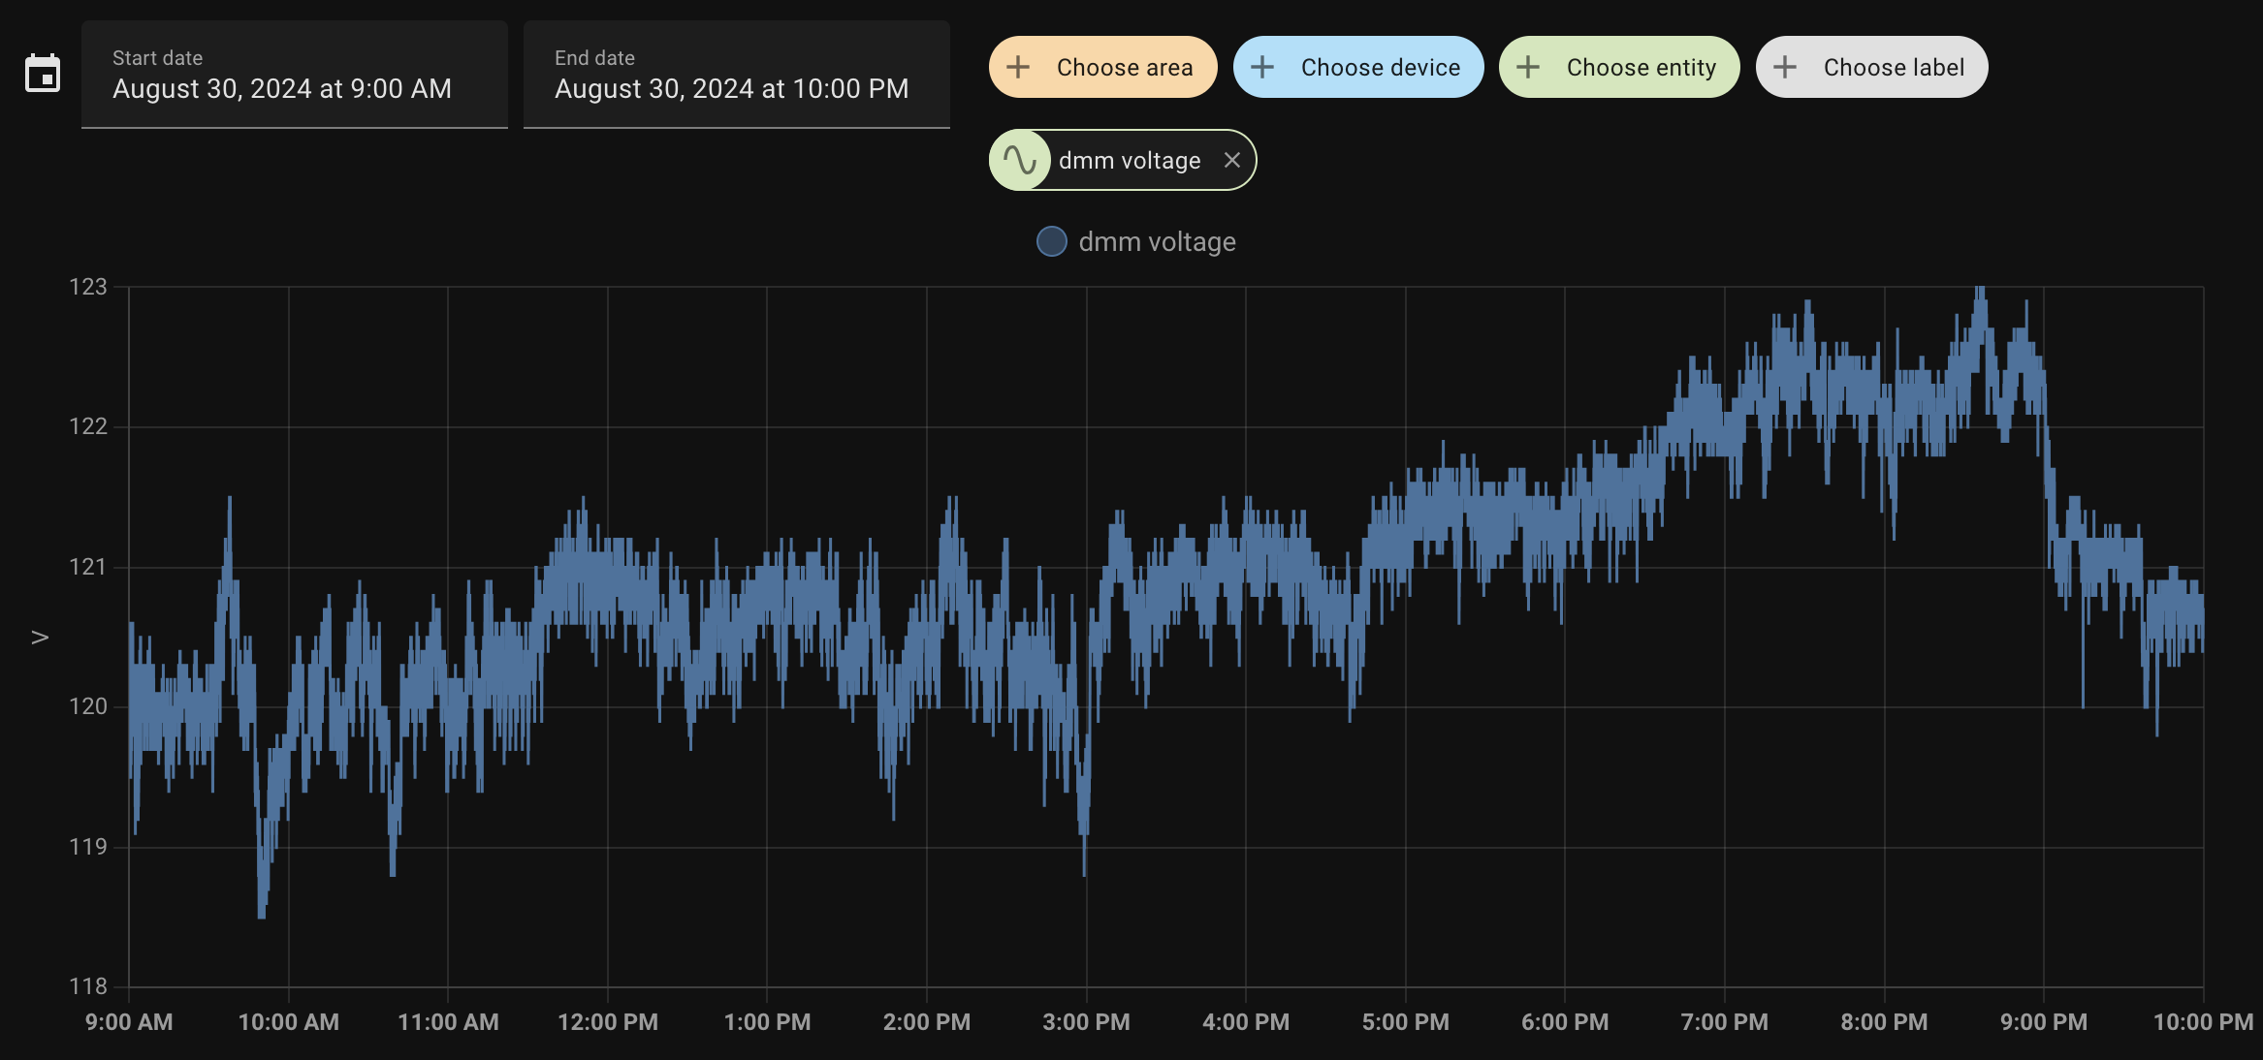Click plus icon on Choose label
2263x1060 pixels.
(x=1785, y=67)
